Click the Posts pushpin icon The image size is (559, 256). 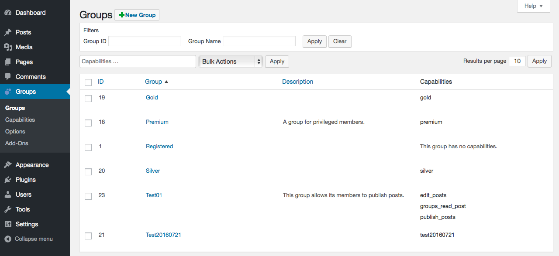pos(8,32)
